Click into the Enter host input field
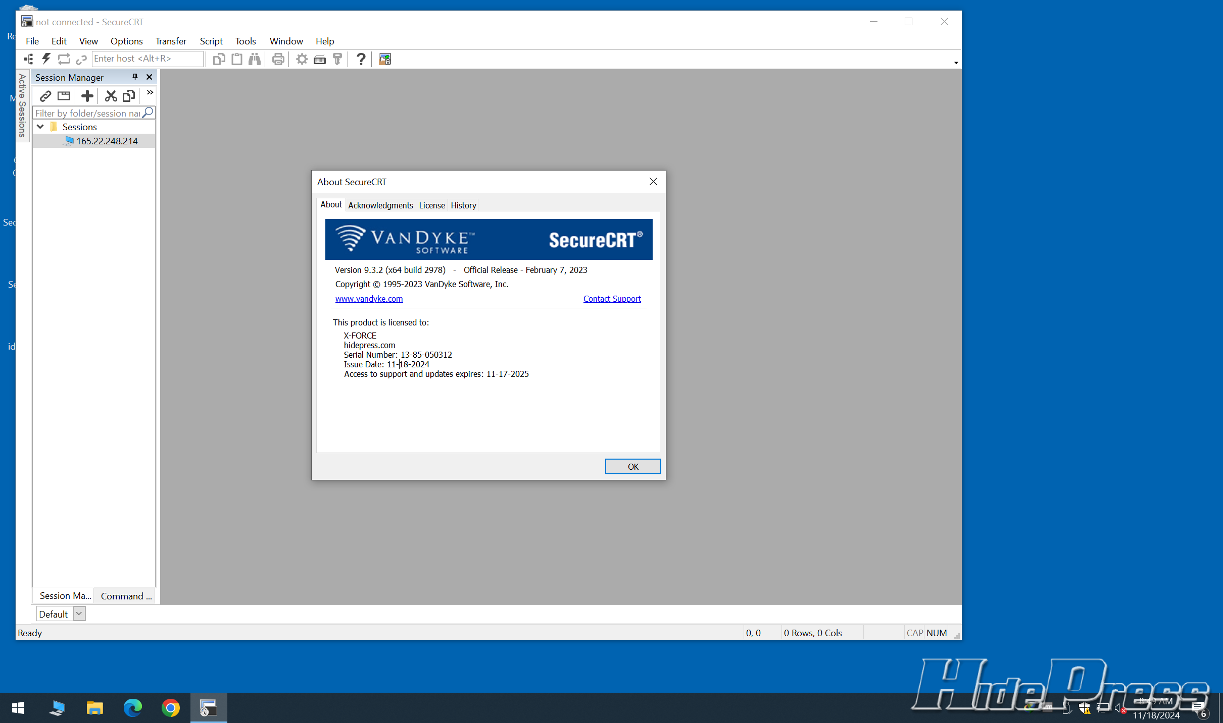The height and width of the screenshot is (723, 1223). 146,59
